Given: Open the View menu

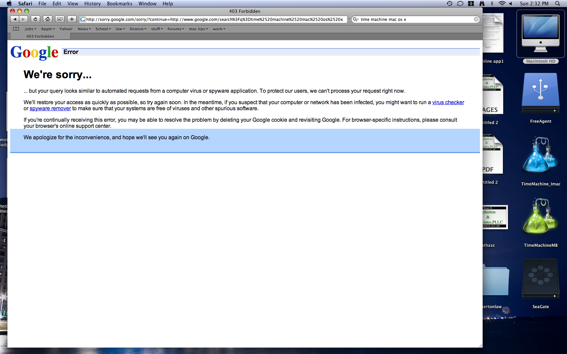Looking at the screenshot, I should pyautogui.click(x=73, y=4).
